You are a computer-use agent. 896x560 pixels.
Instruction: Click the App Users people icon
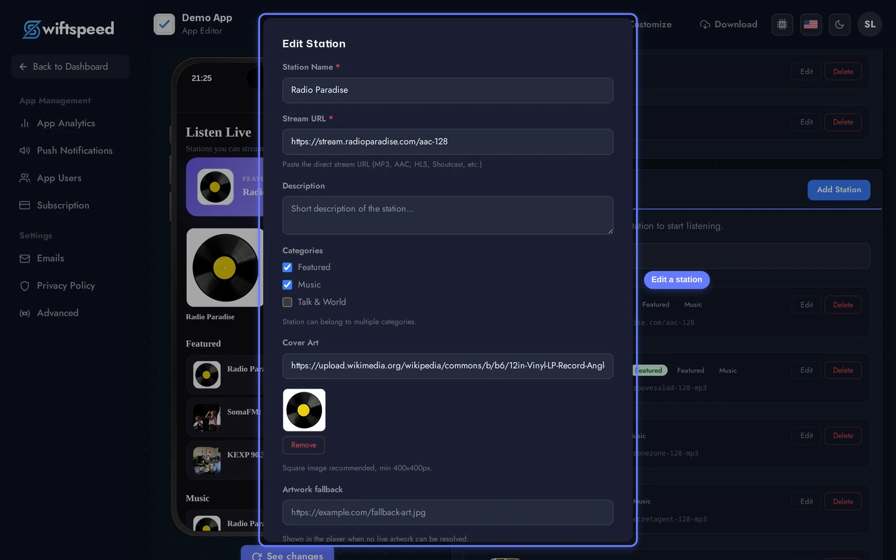point(25,178)
